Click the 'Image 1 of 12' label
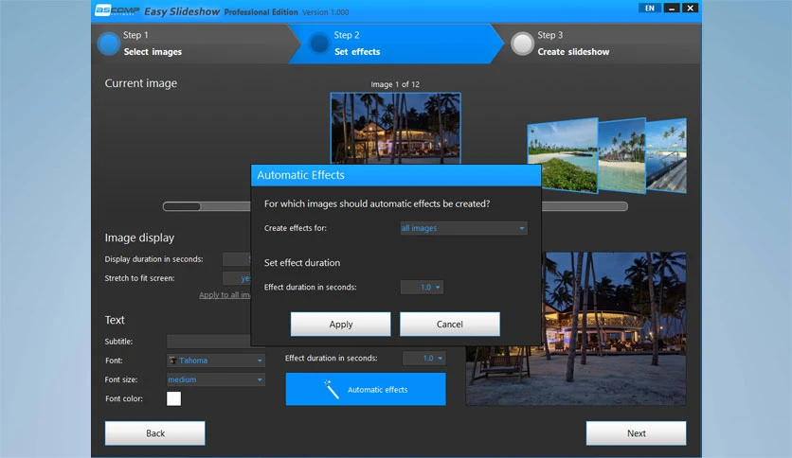 point(395,84)
